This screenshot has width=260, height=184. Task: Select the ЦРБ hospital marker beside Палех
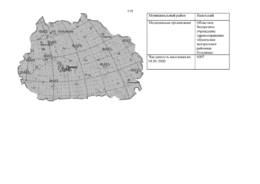66,70
